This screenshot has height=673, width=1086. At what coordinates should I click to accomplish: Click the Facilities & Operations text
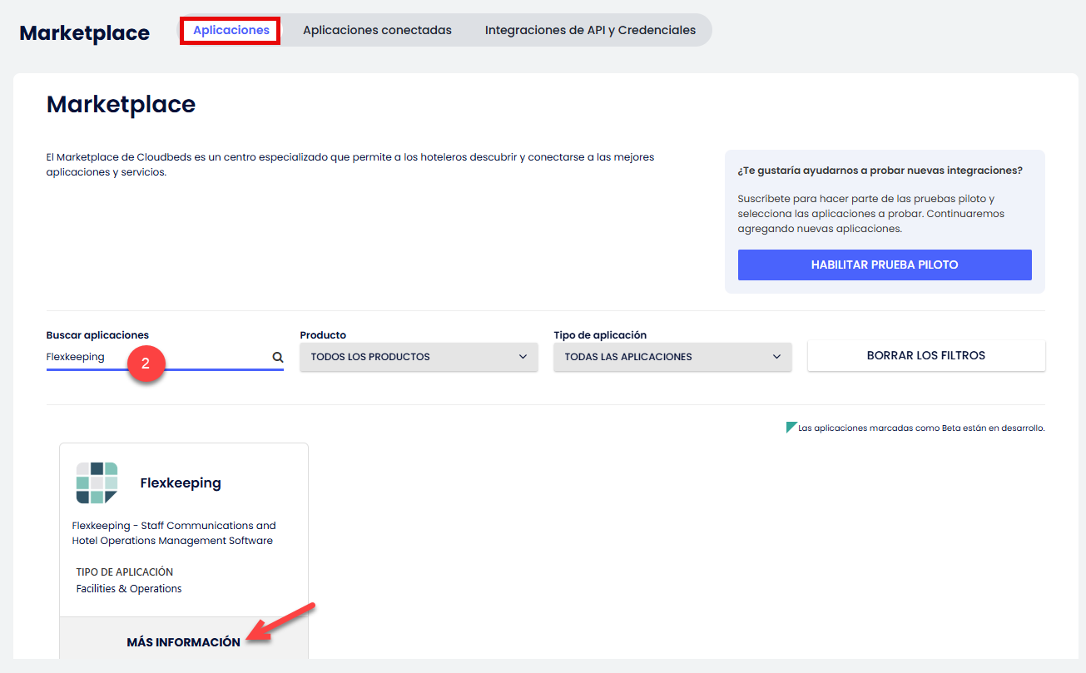pos(129,588)
